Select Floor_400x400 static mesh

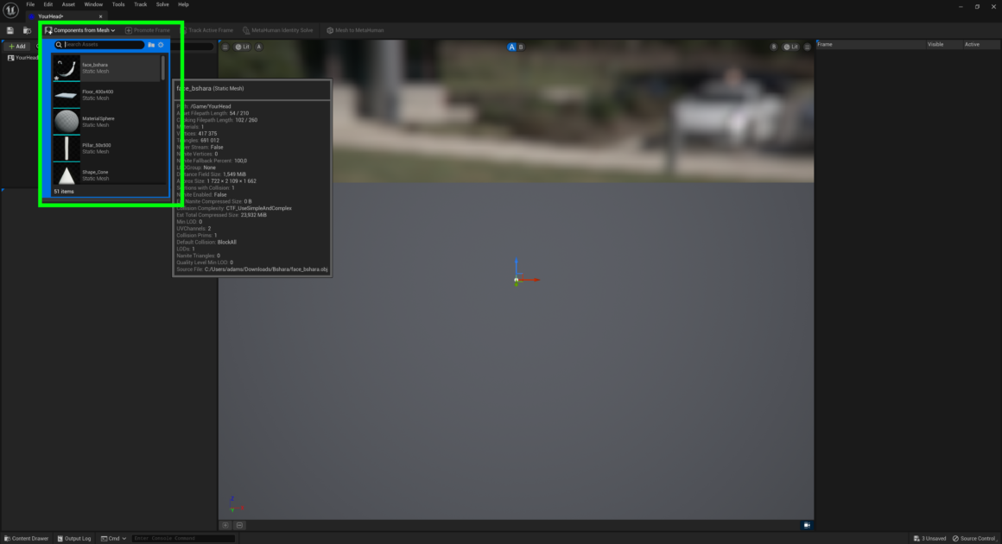[x=106, y=95]
